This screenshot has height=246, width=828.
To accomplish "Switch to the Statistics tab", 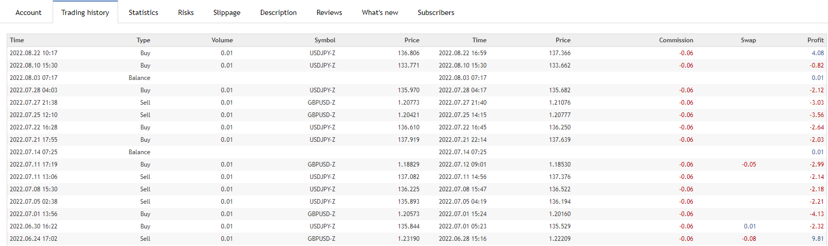I will [143, 12].
